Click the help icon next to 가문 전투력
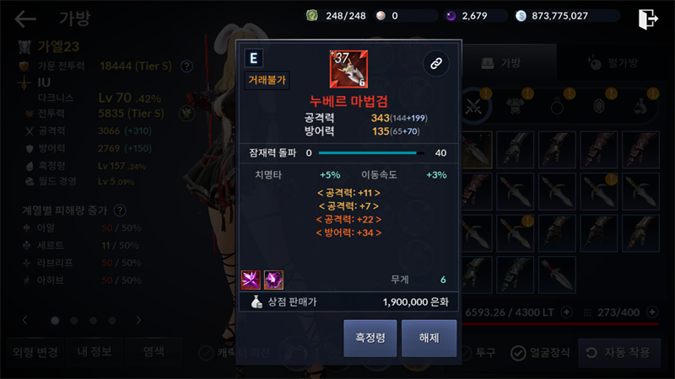Screen dimensions: 675x379 pyautogui.click(x=186, y=67)
